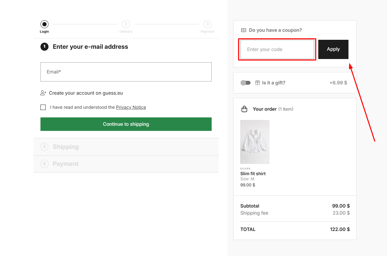
Task: Click the Enter your e-mail address heading
Action: 91,47
